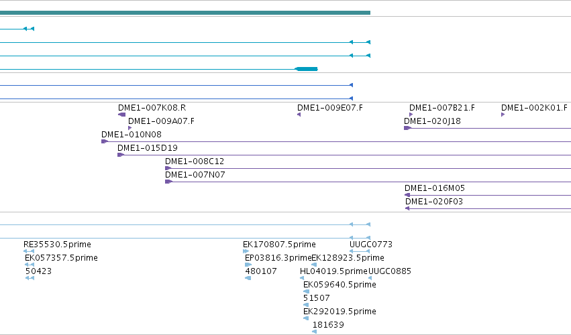Select the DME1-009A07.F small arrow marker
The image size is (571, 335).
pyautogui.click(x=130, y=128)
